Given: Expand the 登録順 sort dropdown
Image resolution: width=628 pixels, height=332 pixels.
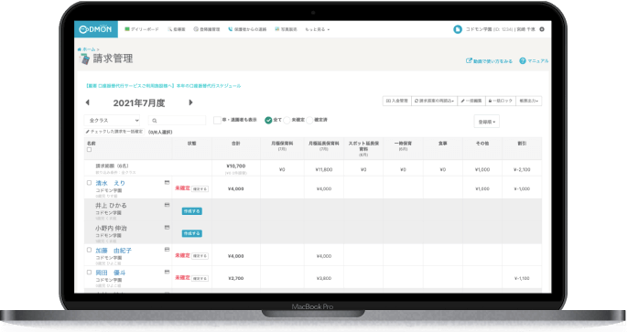Looking at the screenshot, I should click(x=487, y=122).
